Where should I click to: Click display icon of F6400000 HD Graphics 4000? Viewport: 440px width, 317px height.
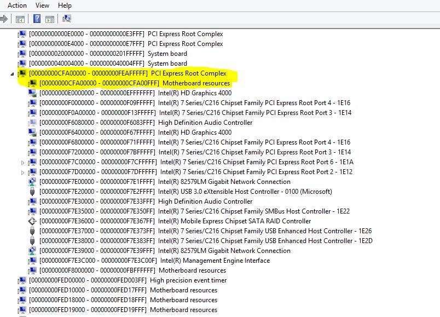32,132
